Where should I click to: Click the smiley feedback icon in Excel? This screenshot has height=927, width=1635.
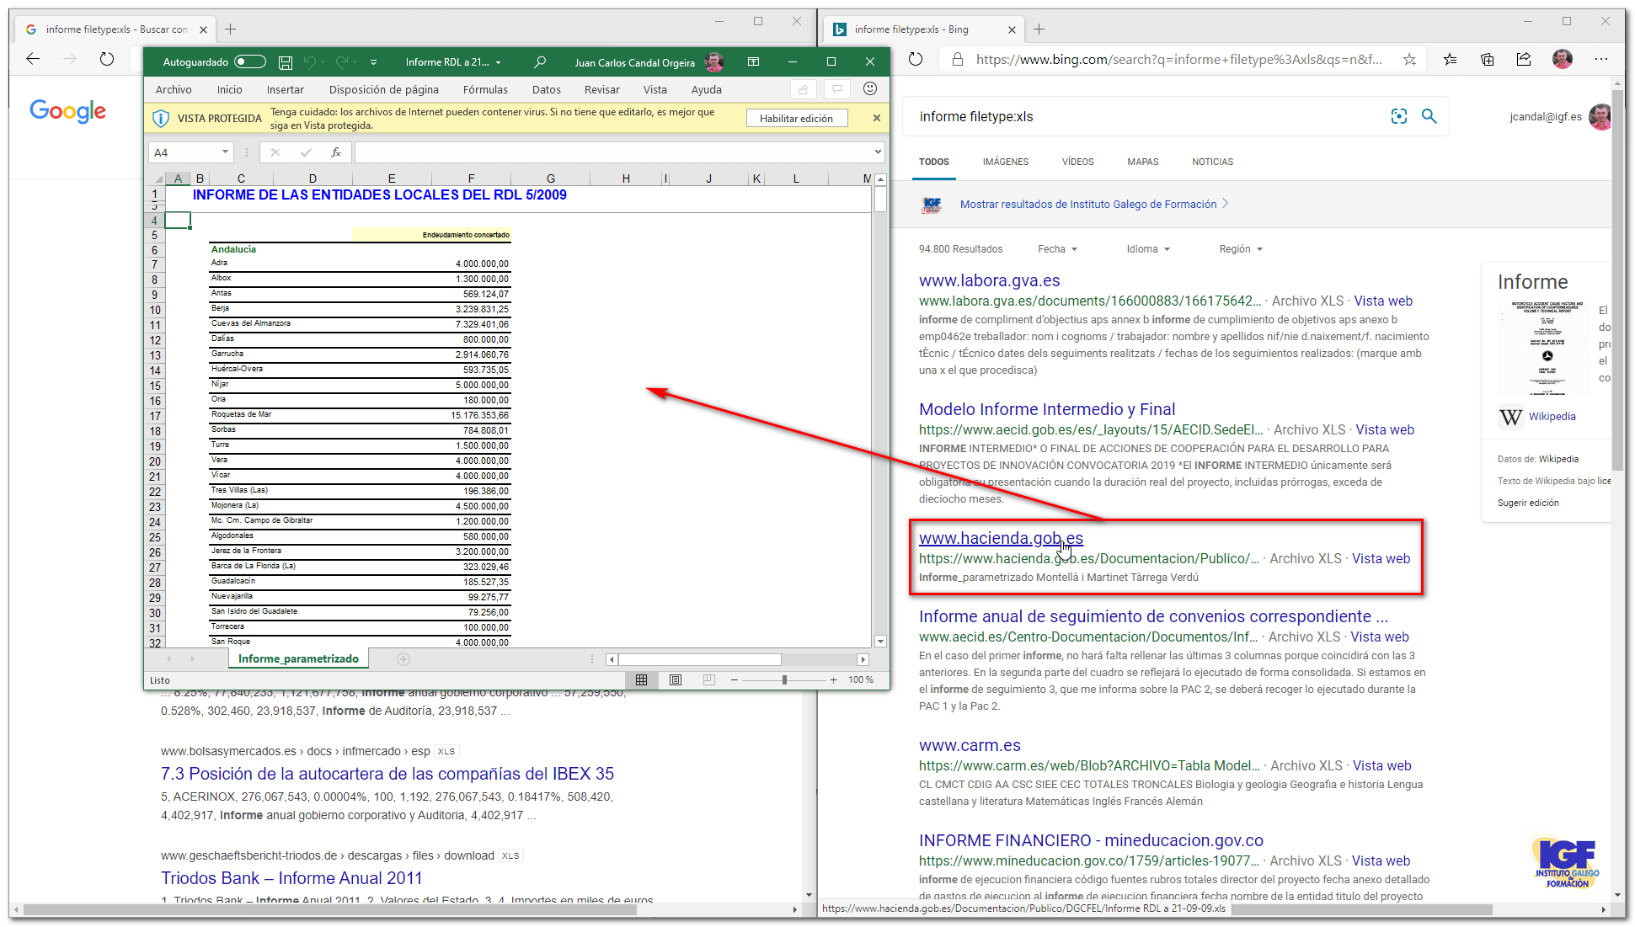(x=870, y=88)
